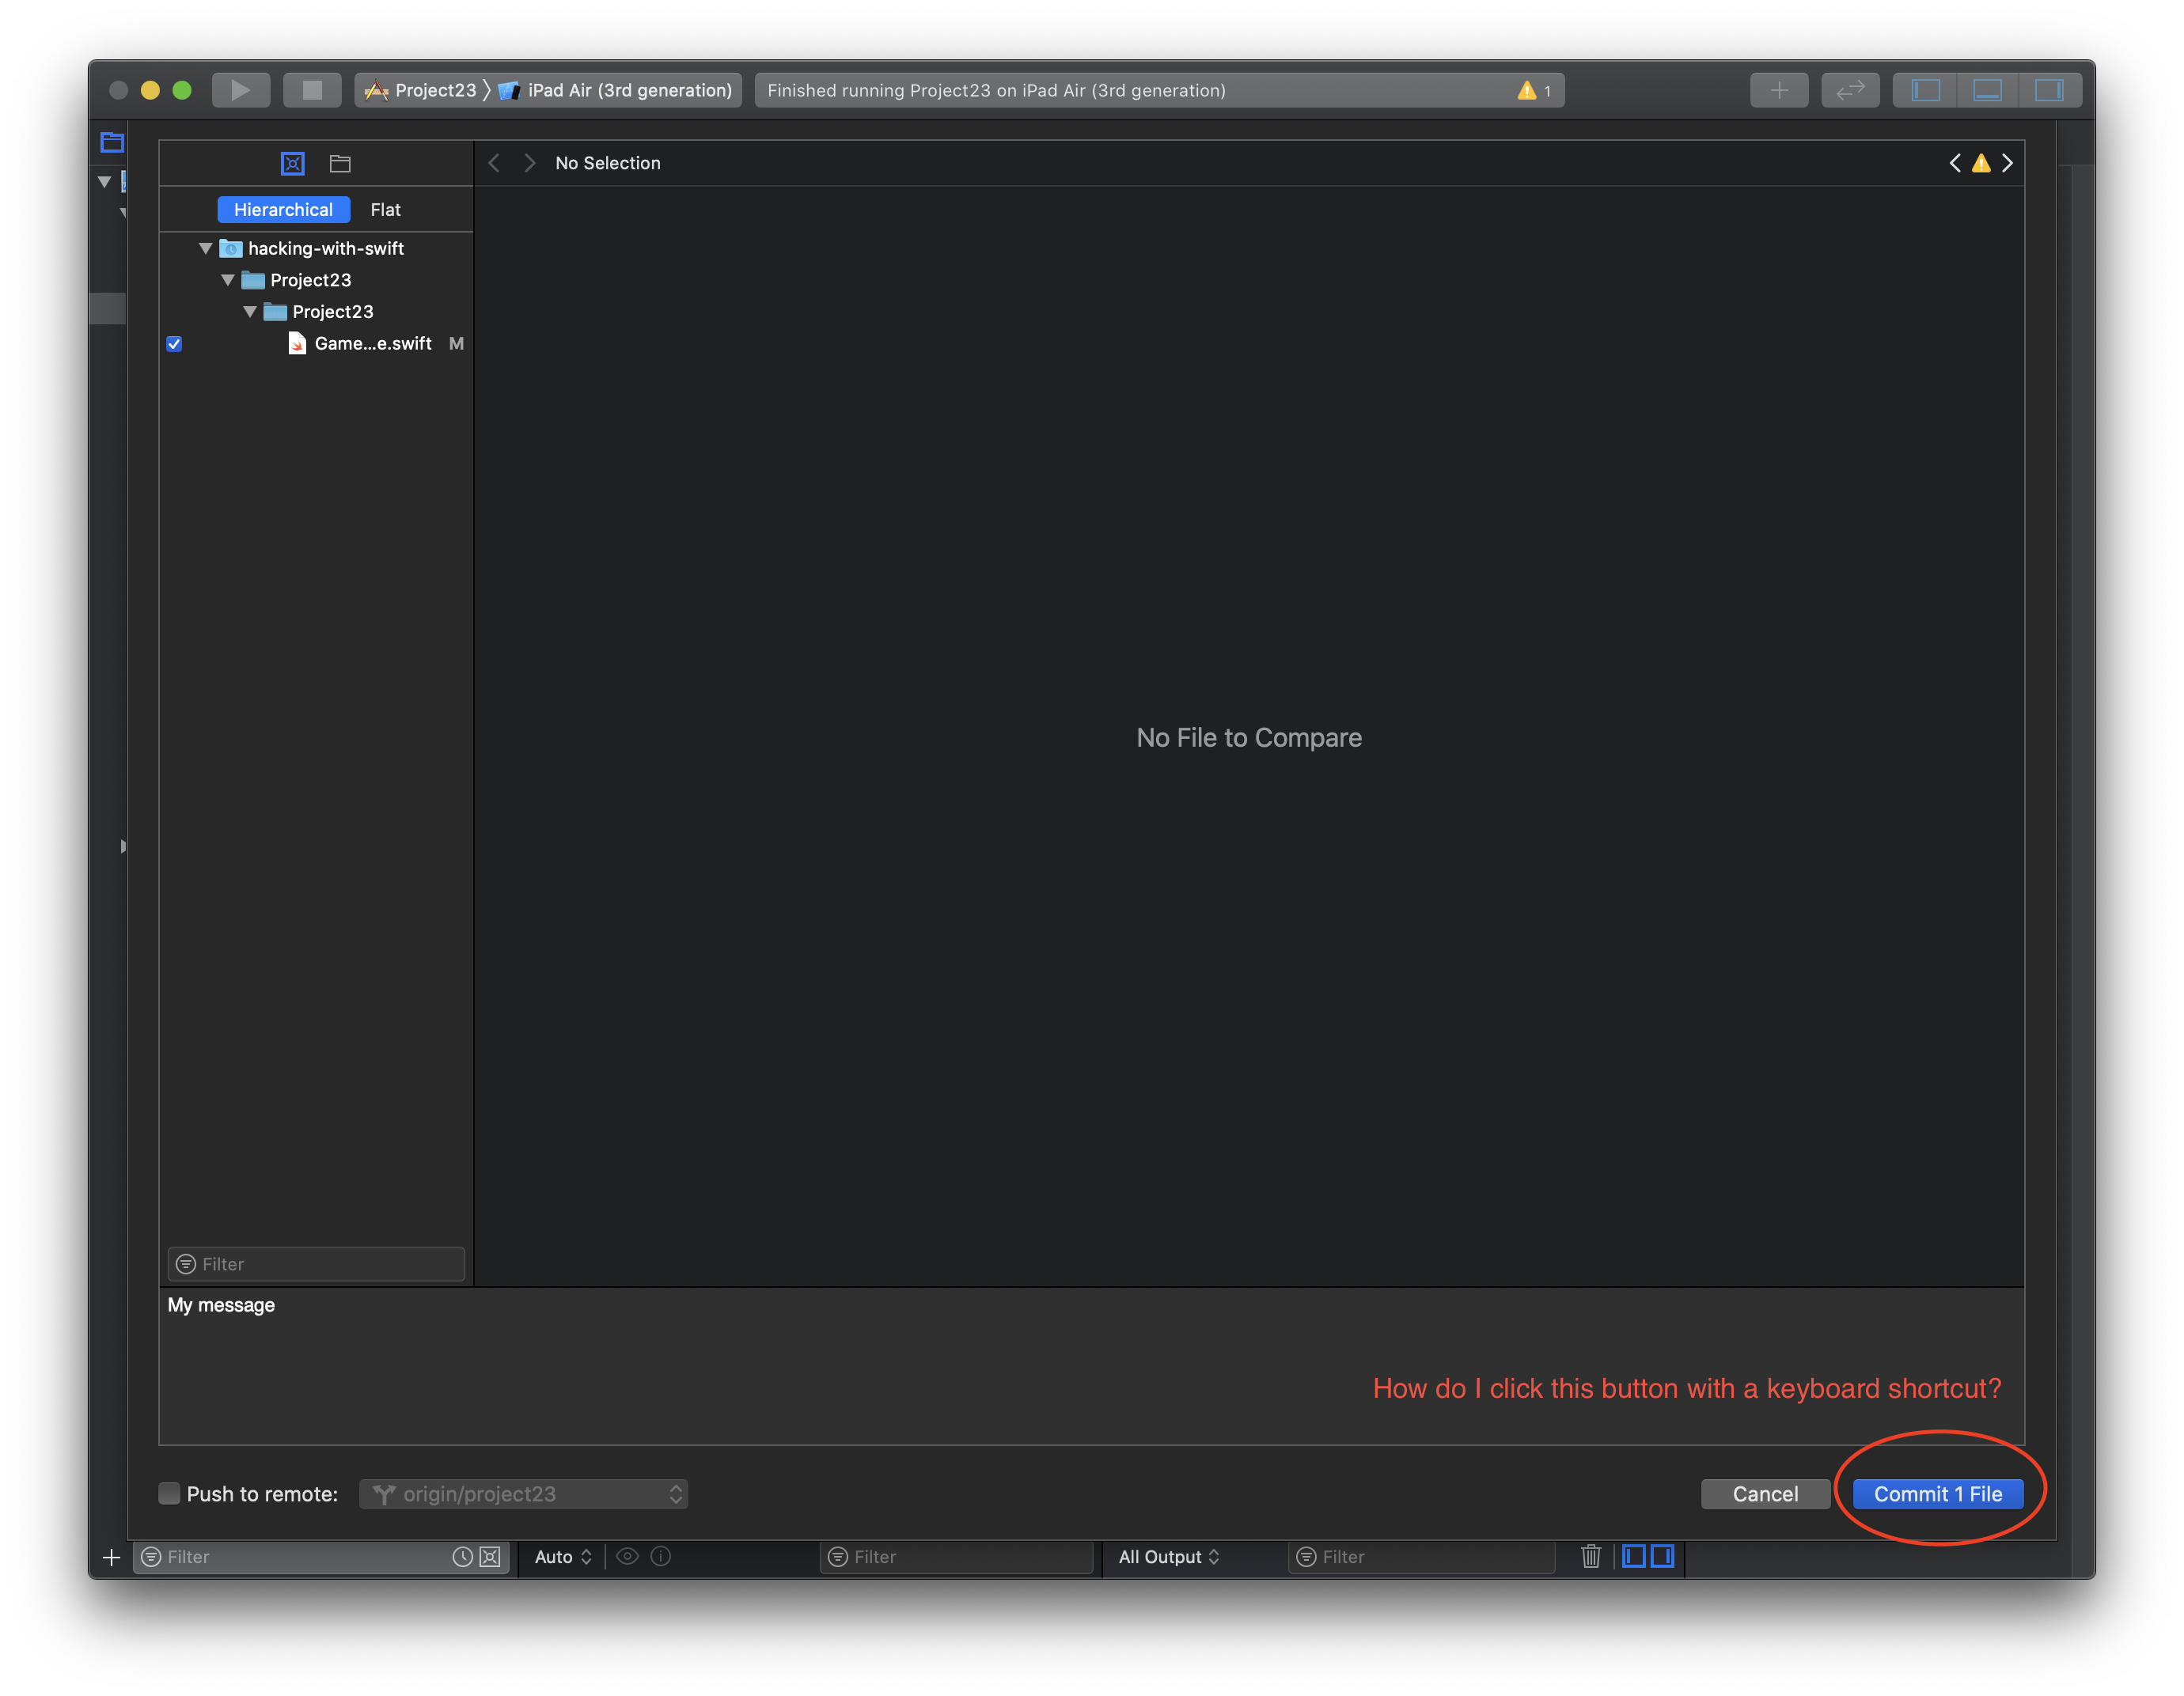The width and height of the screenshot is (2184, 1696).
Task: Uncheck the GameScene swift file checkbox
Action: 174,344
